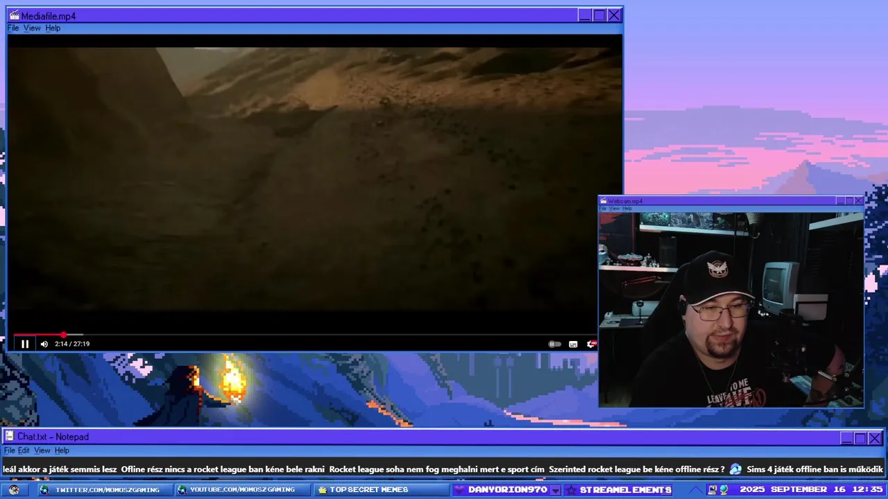
Task: Click the DANYORION970 taskbar label
Action: point(508,490)
